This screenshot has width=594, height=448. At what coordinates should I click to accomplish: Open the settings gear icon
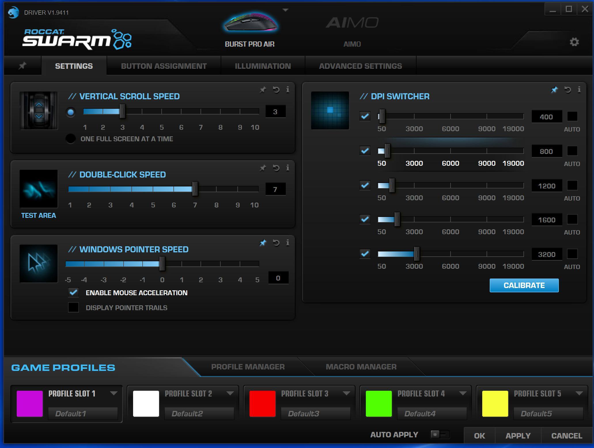[574, 42]
